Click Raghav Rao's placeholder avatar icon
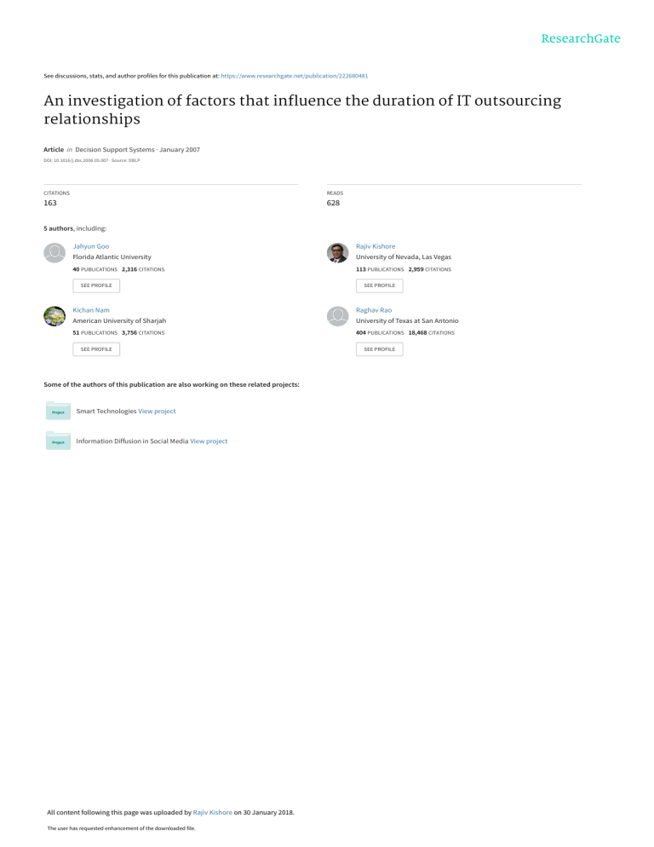Image resolution: width=654 pixels, height=847 pixels. 337,316
